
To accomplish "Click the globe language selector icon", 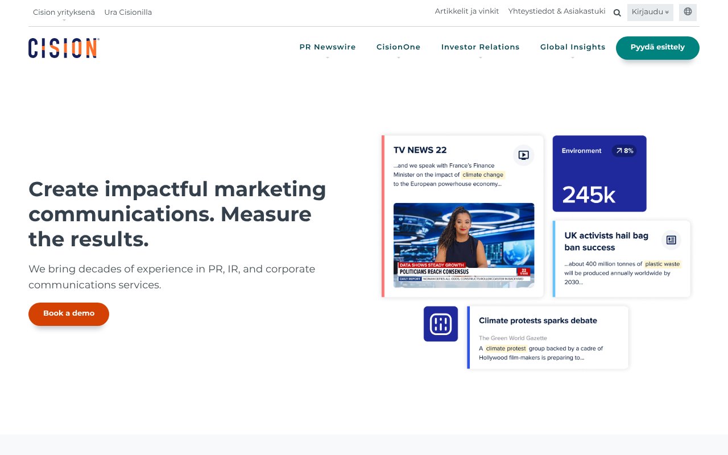I will click(688, 12).
